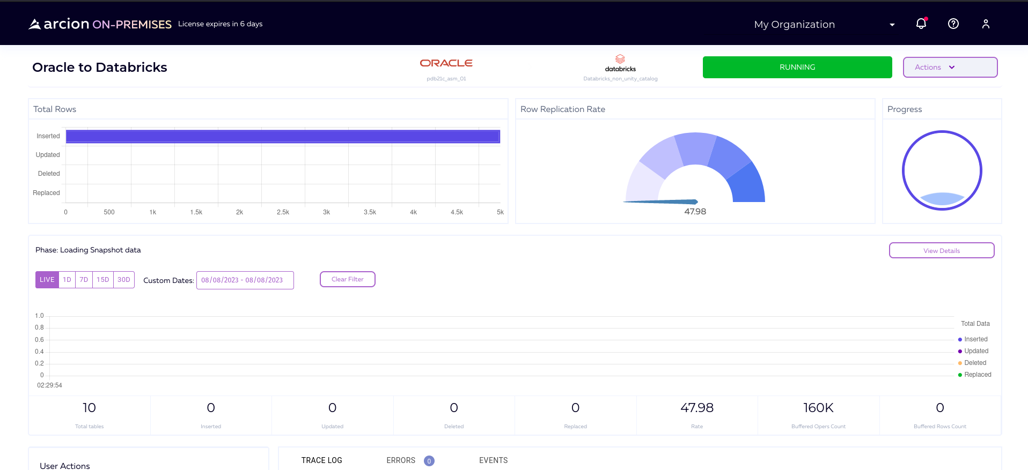Click the Databricks target logo
The width and height of the screenshot is (1028, 470).
pyautogui.click(x=620, y=63)
